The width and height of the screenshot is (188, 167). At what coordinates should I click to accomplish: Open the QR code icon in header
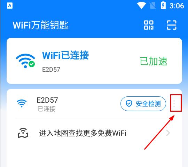click(x=149, y=25)
